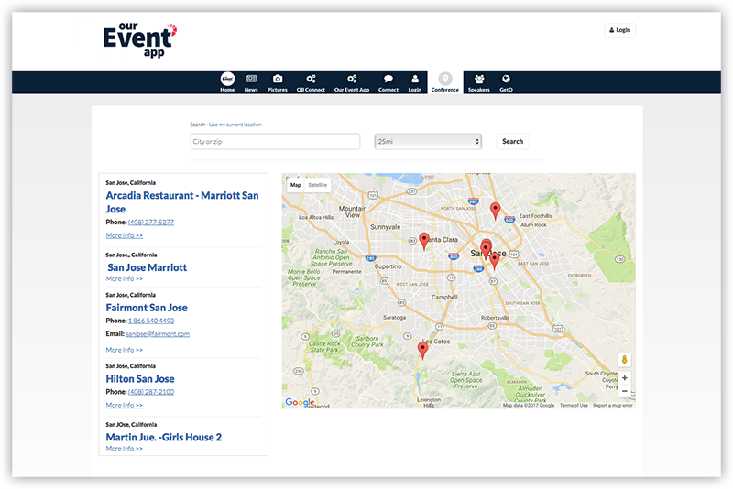The width and height of the screenshot is (733, 489).
Task: Open QB Connect nav icon
Action: (311, 82)
